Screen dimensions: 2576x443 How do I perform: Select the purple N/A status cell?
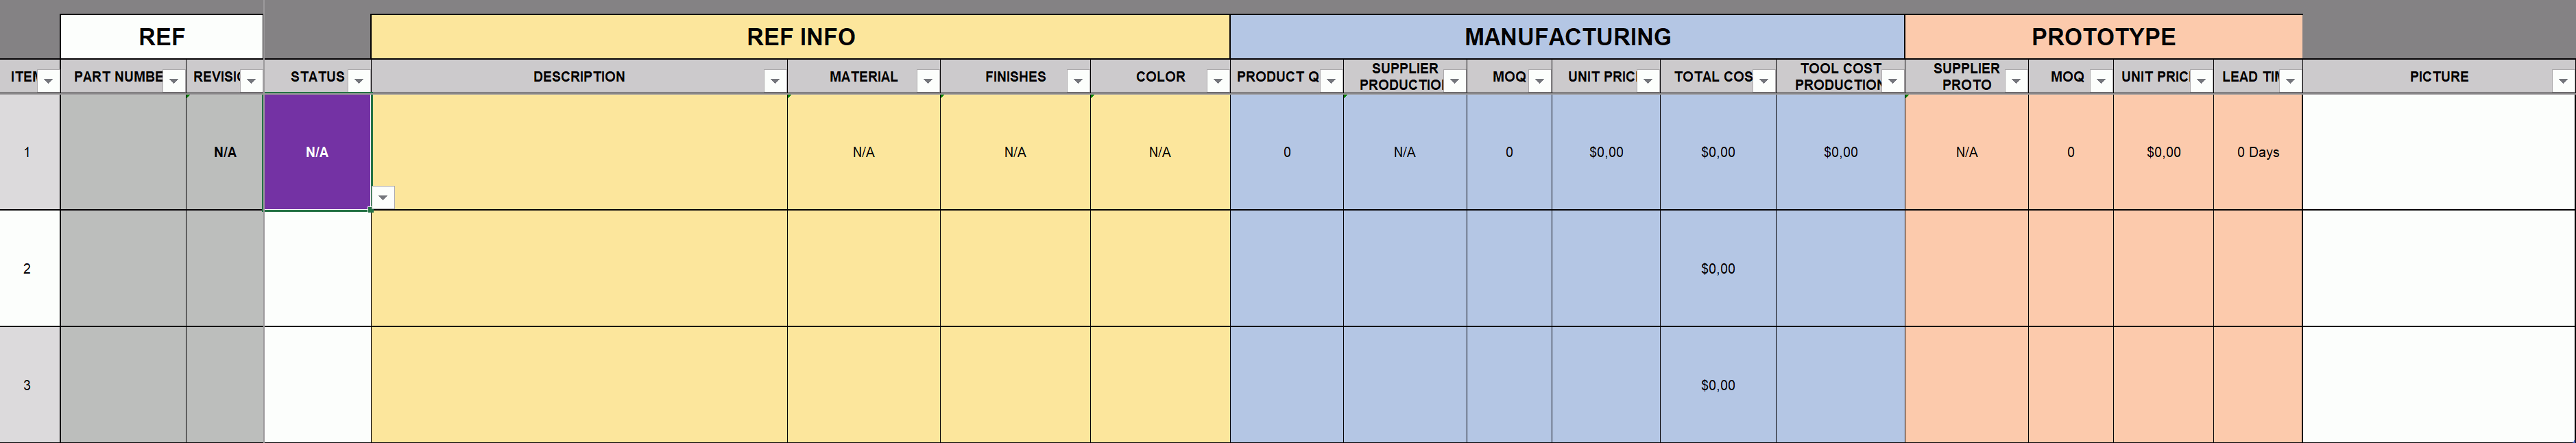317,152
